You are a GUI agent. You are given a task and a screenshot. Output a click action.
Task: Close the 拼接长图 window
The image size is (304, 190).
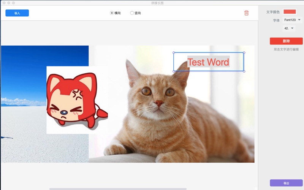(x=4, y=3)
